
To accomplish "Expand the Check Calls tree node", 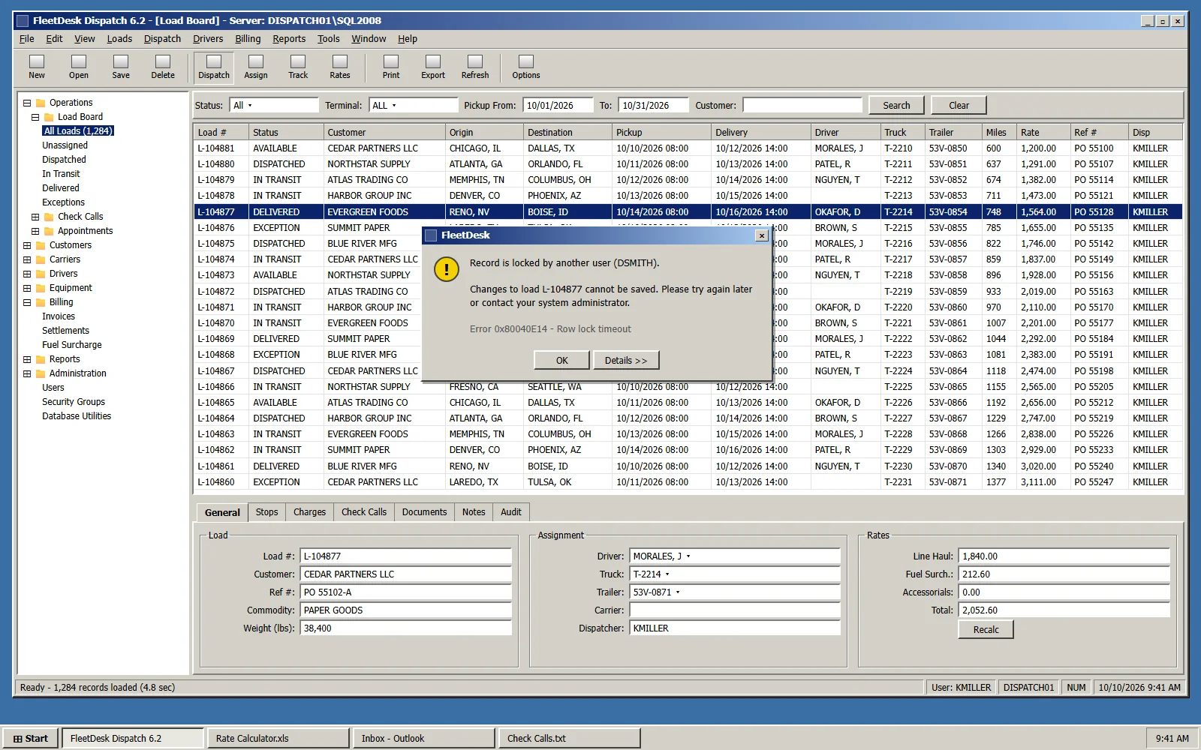I will (x=35, y=217).
